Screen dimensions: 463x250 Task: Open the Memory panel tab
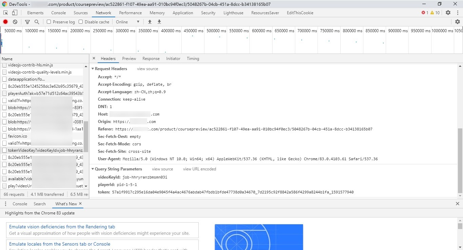point(157,13)
